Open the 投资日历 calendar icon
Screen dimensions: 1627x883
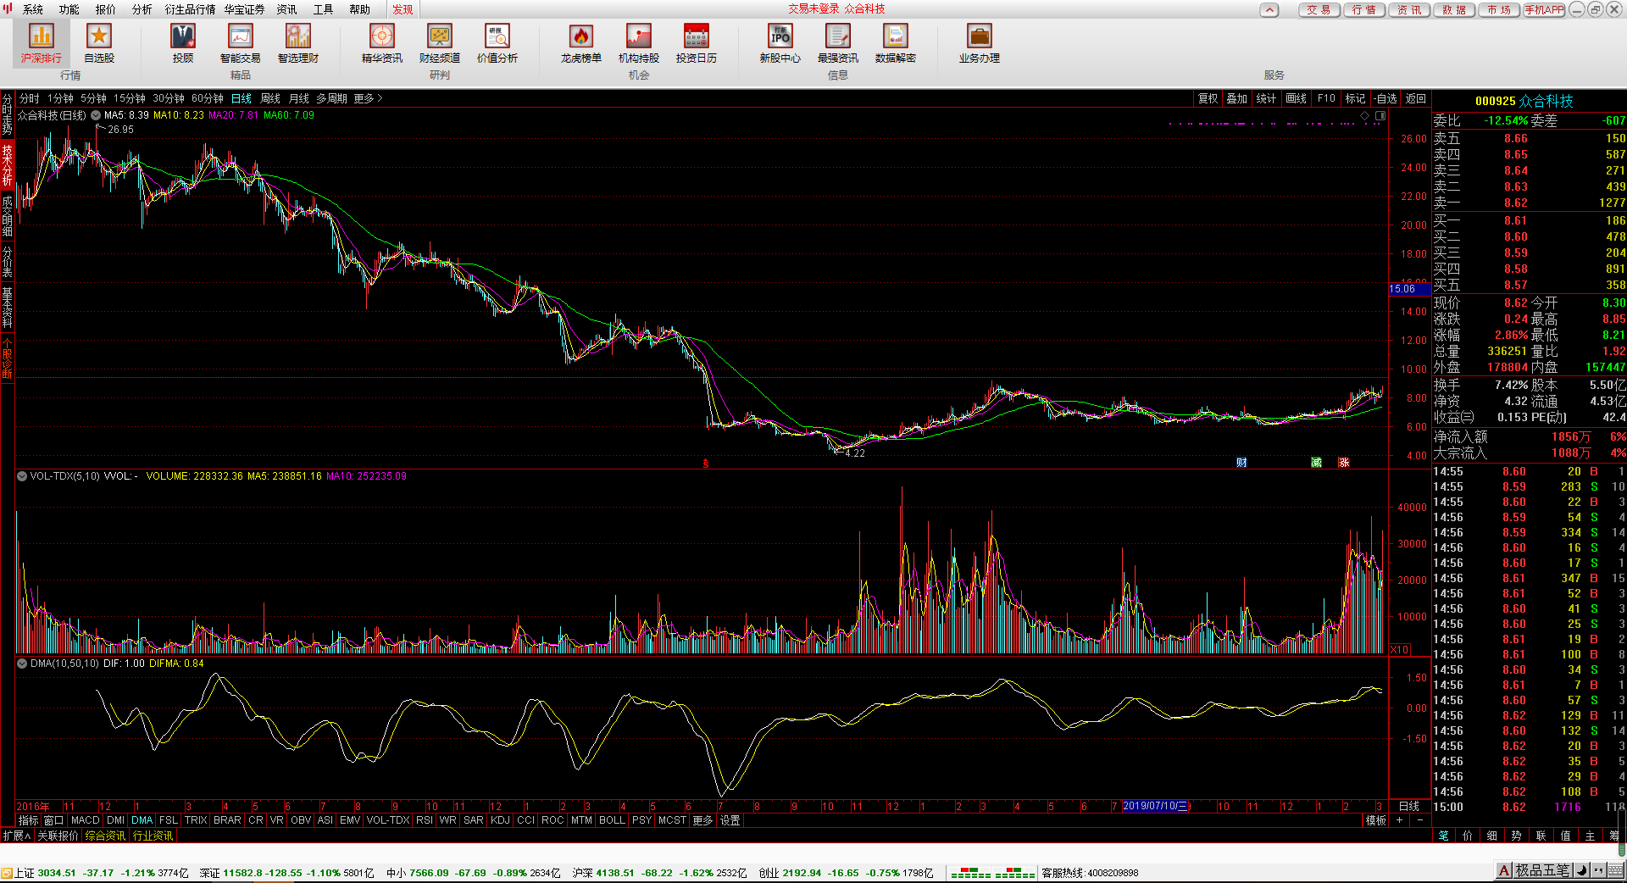pyautogui.click(x=697, y=43)
